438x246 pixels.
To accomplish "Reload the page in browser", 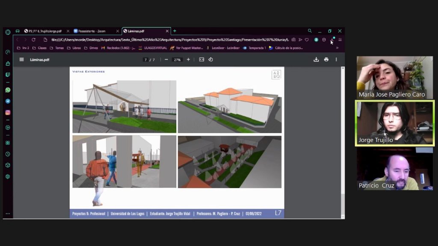I will 33,40.
